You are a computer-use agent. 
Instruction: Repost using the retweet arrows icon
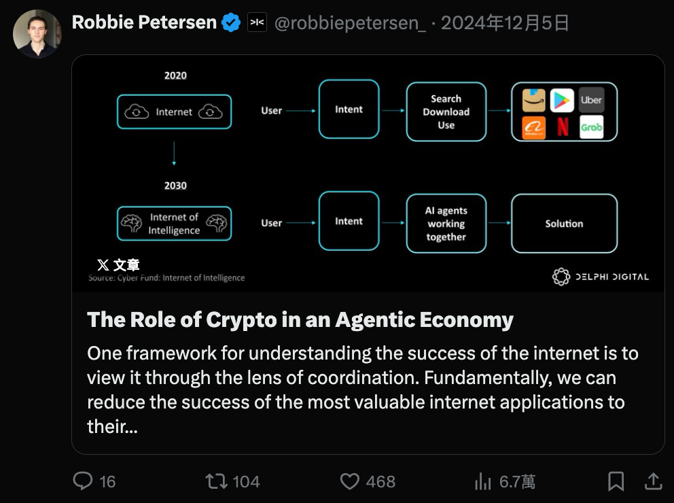[x=215, y=481]
